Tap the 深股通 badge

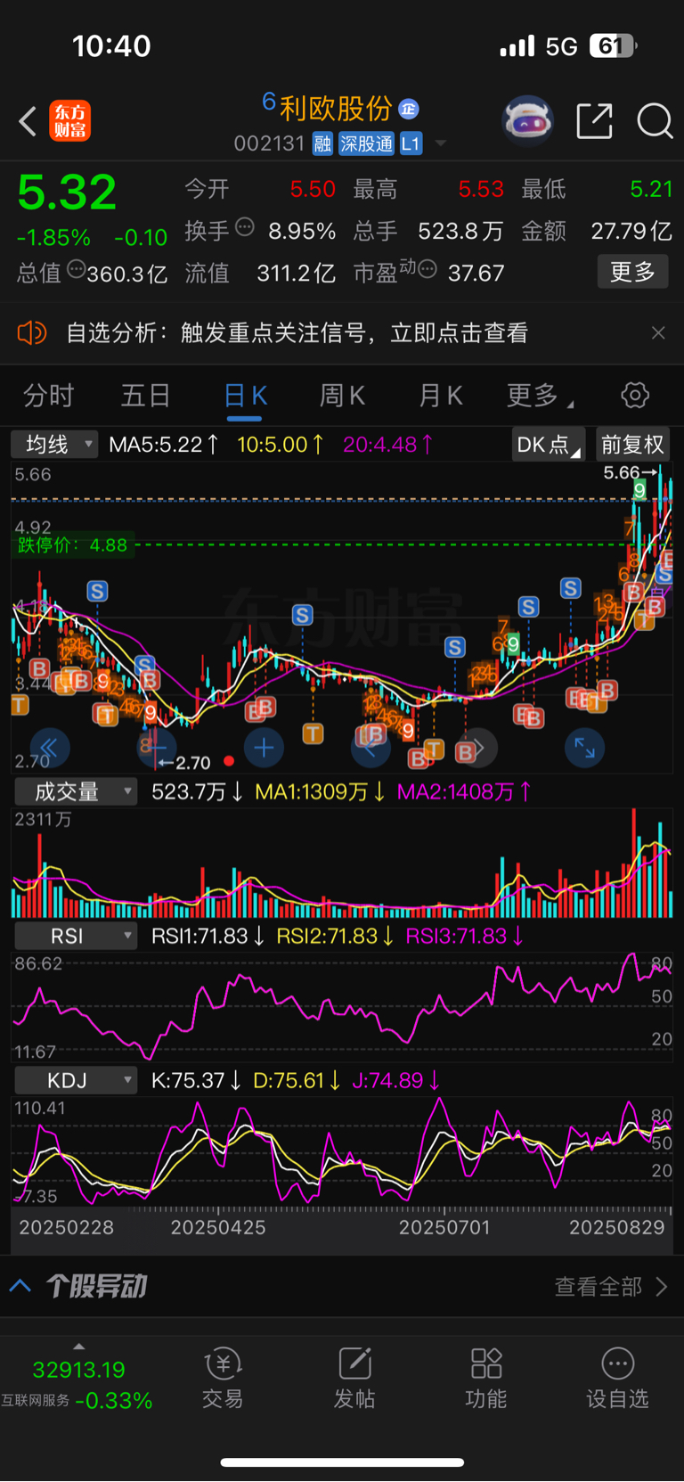click(366, 143)
